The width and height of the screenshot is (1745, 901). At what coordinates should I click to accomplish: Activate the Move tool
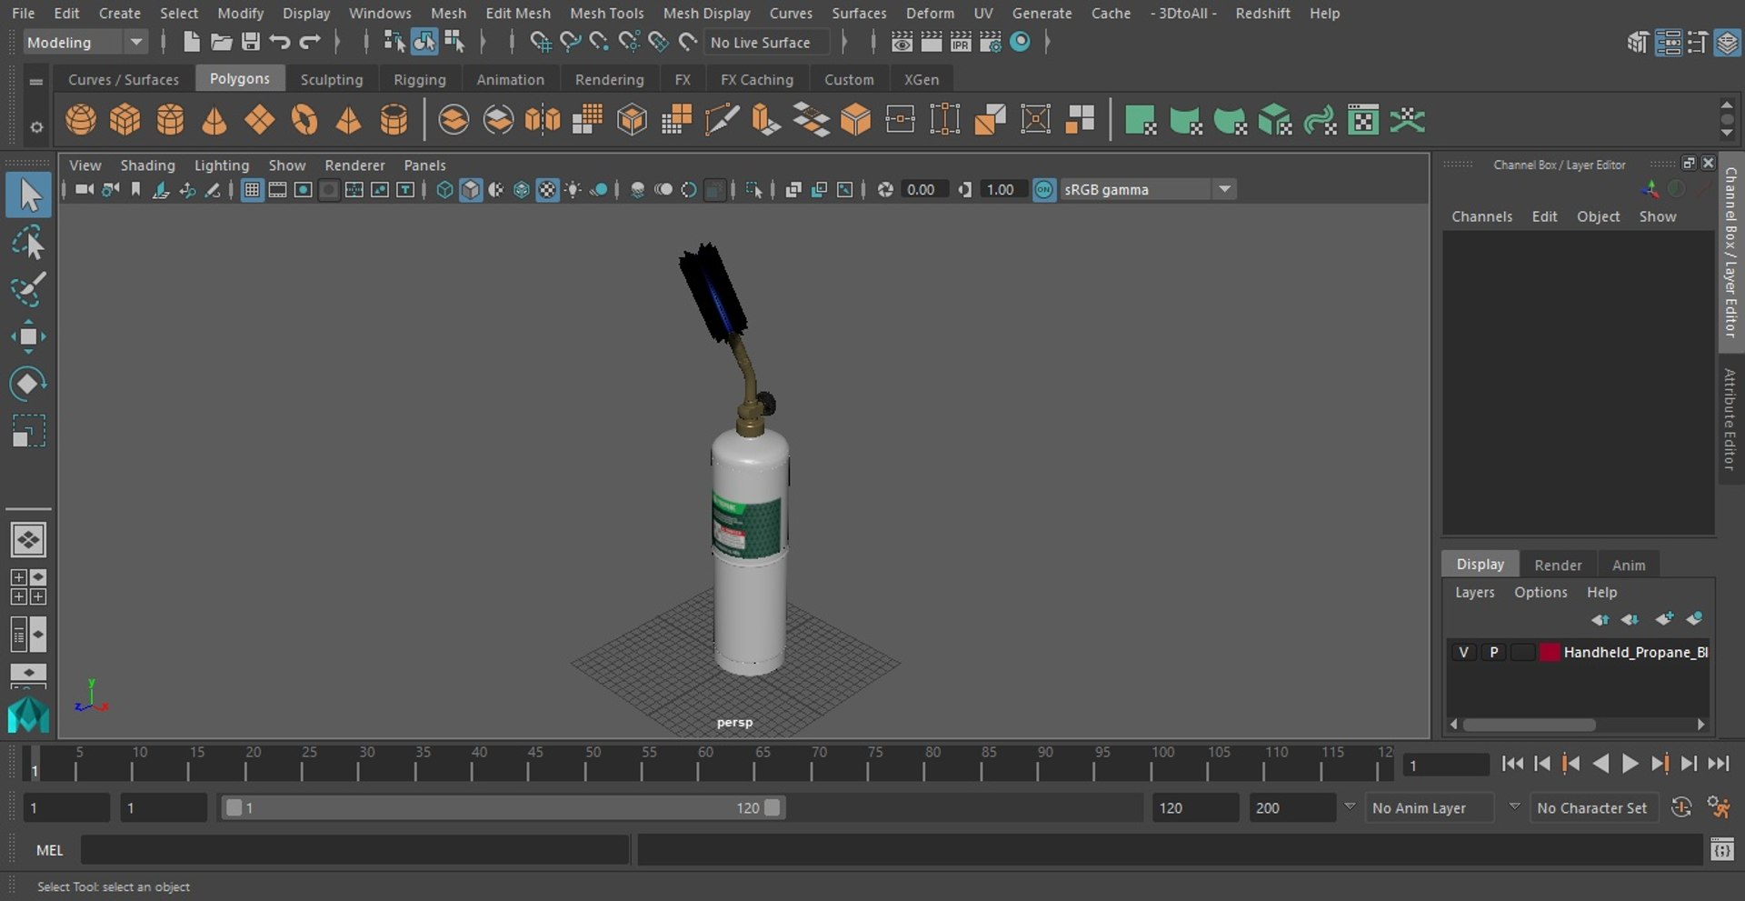point(28,336)
